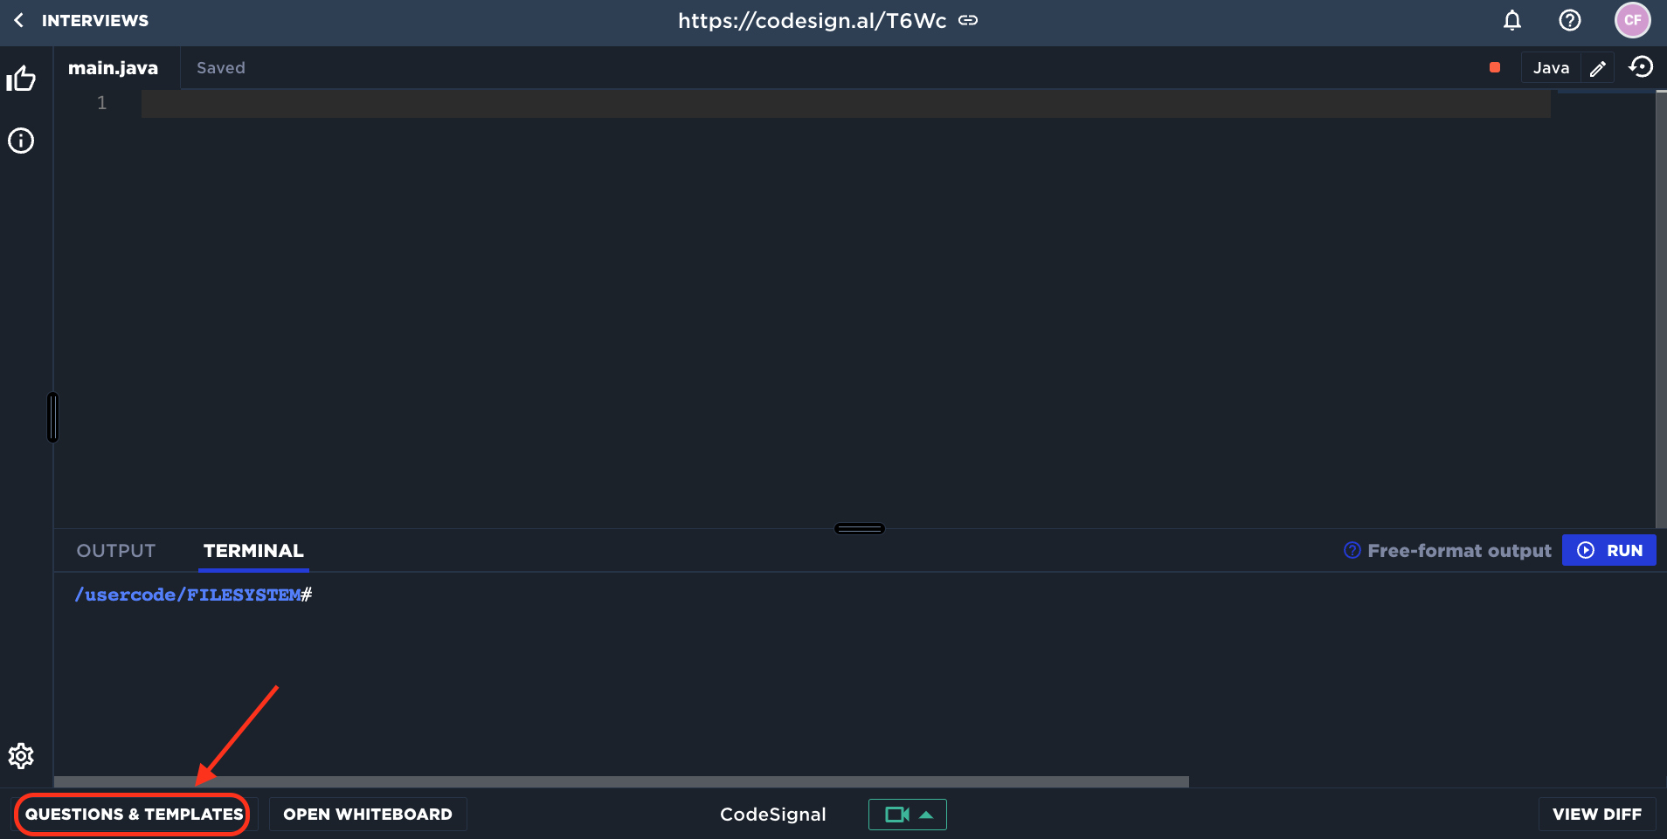Open settings gear in left sidebar

pyautogui.click(x=21, y=755)
